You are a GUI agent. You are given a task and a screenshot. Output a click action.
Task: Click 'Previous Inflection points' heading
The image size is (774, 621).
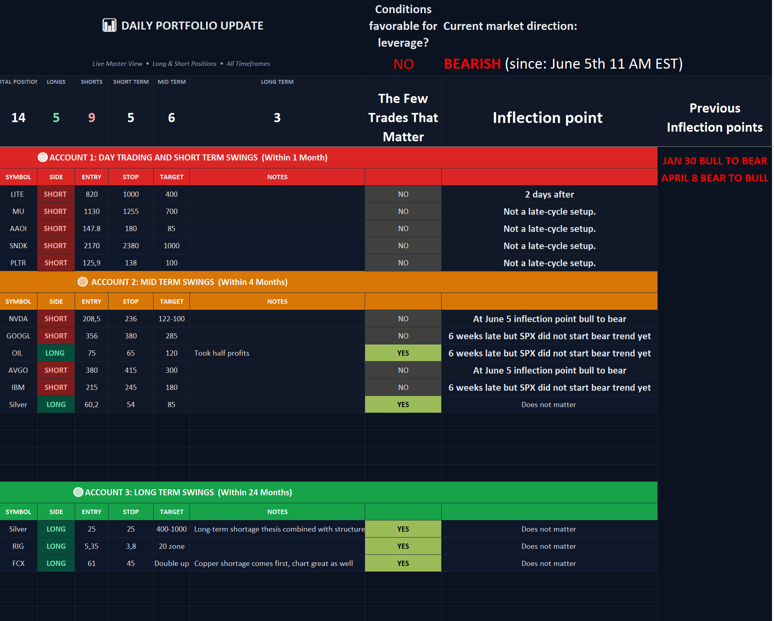(x=715, y=118)
